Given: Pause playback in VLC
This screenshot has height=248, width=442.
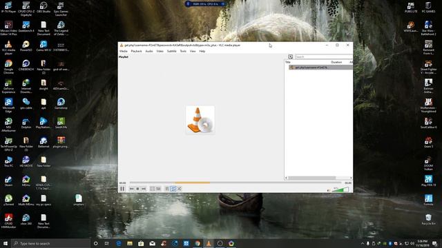Looking at the screenshot, I should pyautogui.click(x=122, y=189).
